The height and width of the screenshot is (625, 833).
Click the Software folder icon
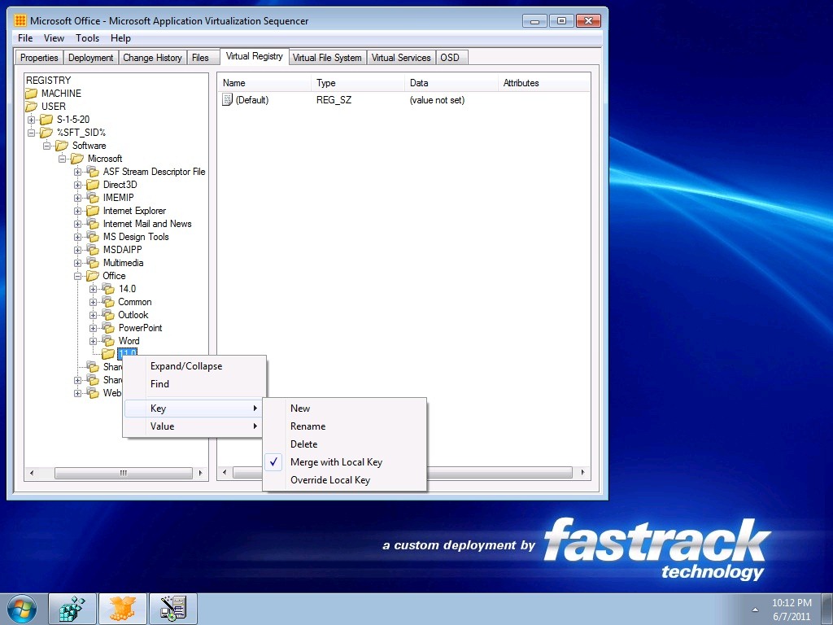tap(62, 146)
